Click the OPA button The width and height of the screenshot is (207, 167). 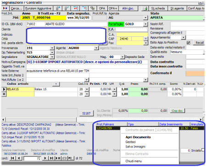102,8
